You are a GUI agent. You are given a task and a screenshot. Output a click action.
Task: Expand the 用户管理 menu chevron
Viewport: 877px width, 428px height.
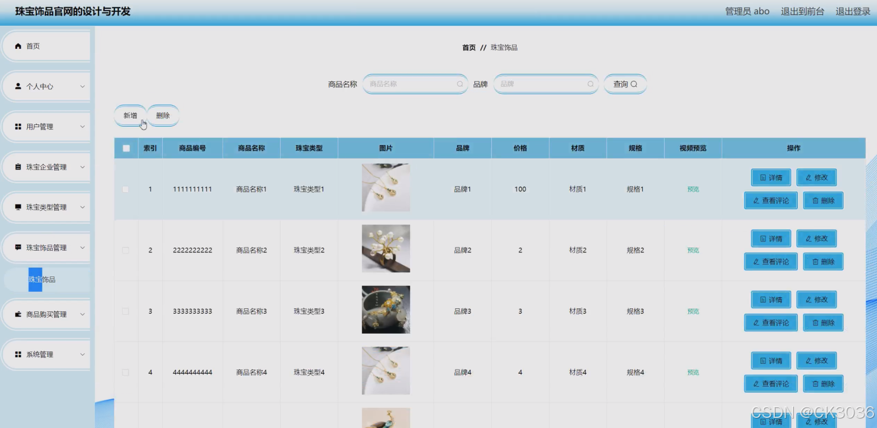(x=83, y=127)
